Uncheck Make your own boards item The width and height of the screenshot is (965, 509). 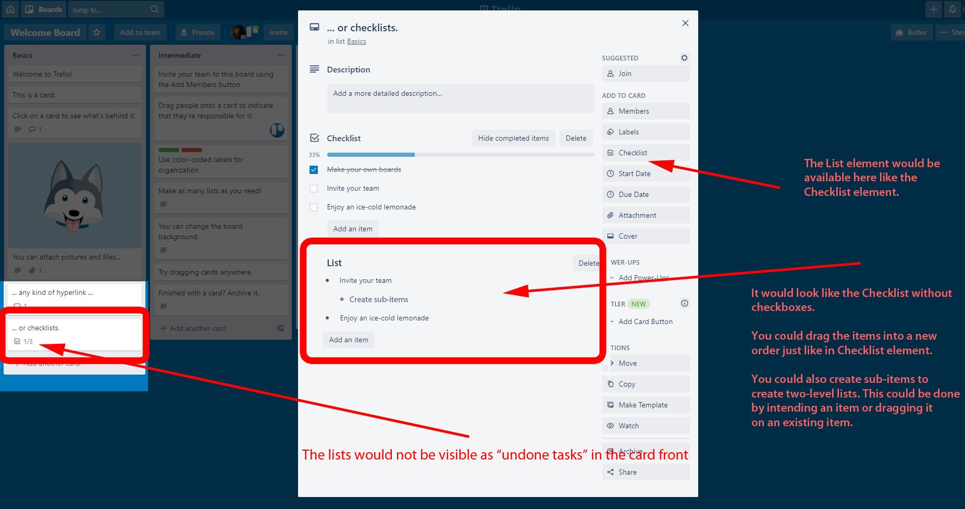click(x=314, y=170)
